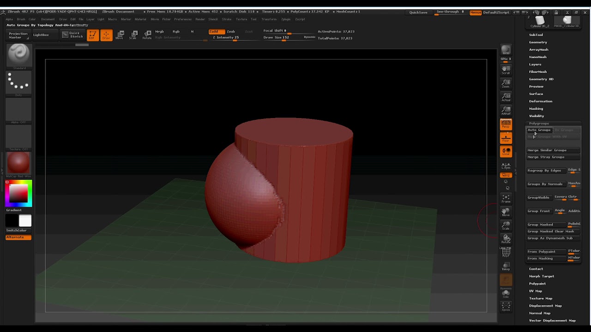Select the white secondary color swatch

(x=25, y=221)
